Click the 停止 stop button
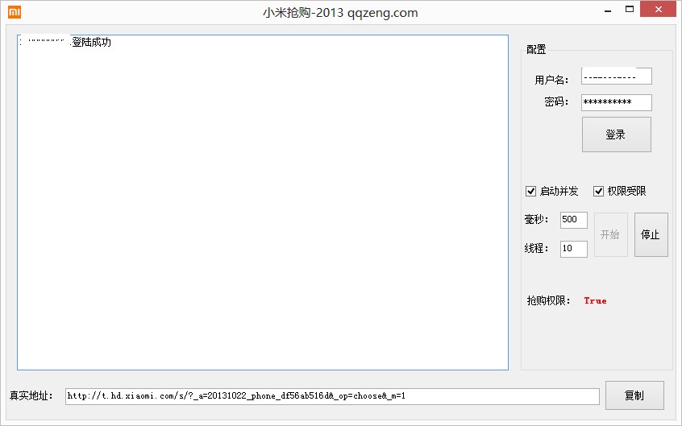Image resolution: width=682 pixels, height=426 pixels. point(651,234)
